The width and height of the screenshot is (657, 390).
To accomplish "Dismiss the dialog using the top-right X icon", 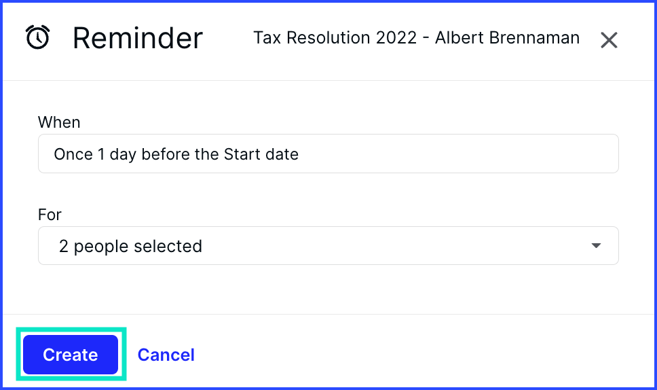I will coord(609,40).
